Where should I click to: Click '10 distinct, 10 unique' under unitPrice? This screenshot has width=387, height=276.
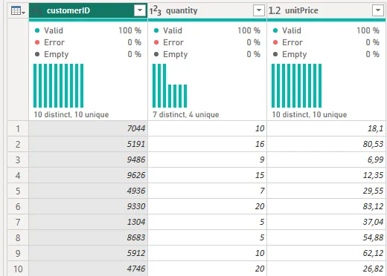click(x=310, y=114)
